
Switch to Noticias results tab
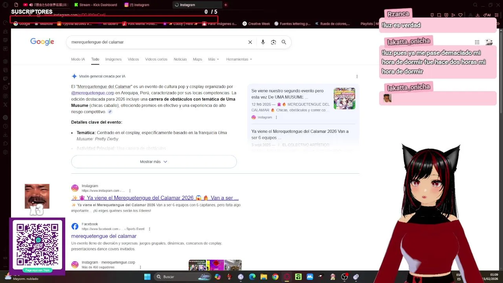180,59
